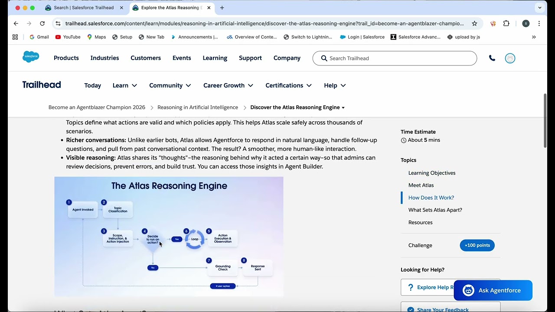Open Become an Agentblazer Champion 2026 breadcrumb
This screenshot has height=312, width=555.
[97, 107]
